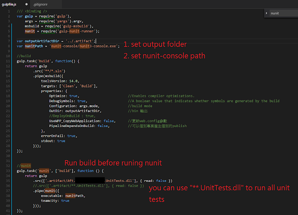Focus the find input containing nunit
The height and width of the screenshot is (215, 298).
[x=284, y=13]
